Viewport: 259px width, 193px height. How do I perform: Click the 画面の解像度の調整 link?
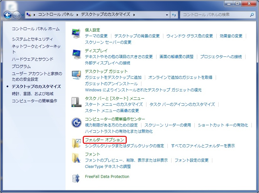(177, 57)
